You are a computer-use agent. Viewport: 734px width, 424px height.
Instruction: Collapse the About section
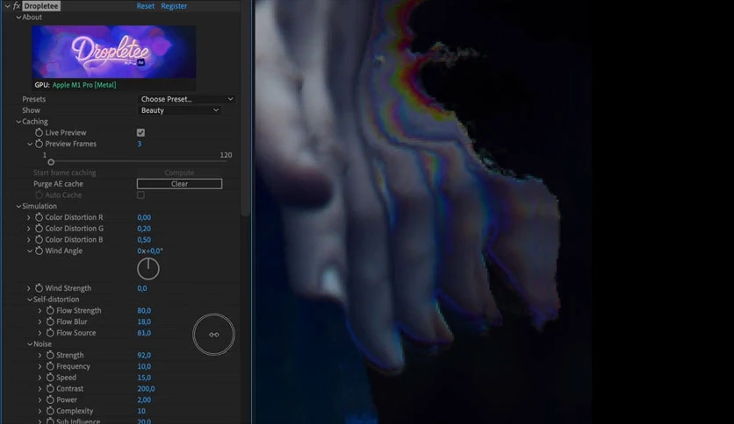point(18,18)
